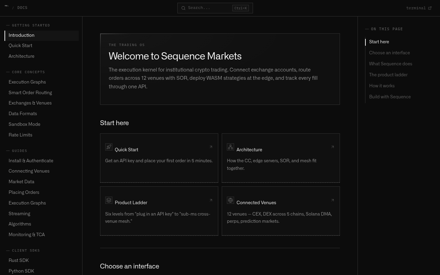Click the globe icon on Connected Venues card

click(x=230, y=200)
